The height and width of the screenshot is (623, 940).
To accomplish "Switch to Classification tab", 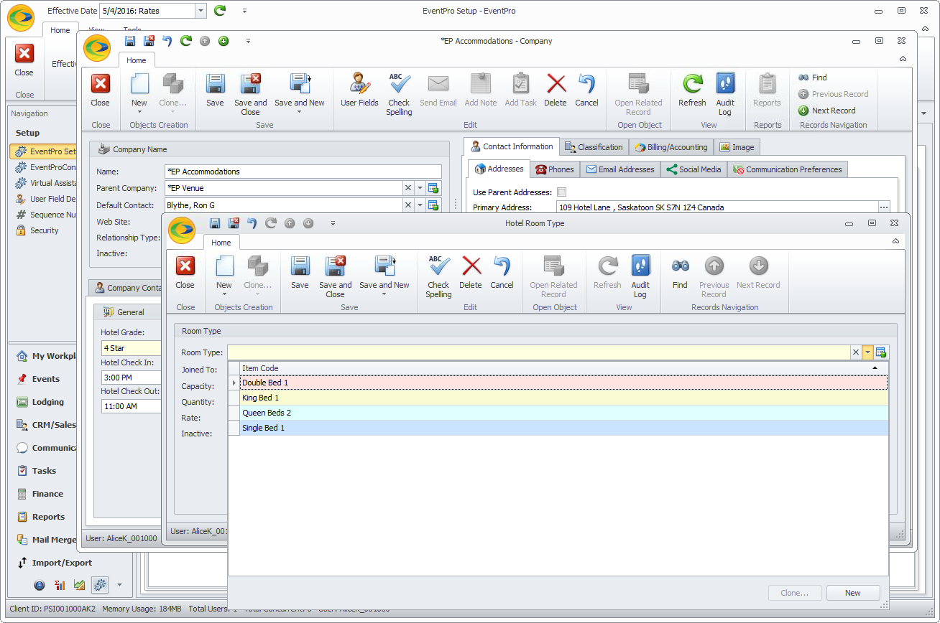I will (594, 147).
